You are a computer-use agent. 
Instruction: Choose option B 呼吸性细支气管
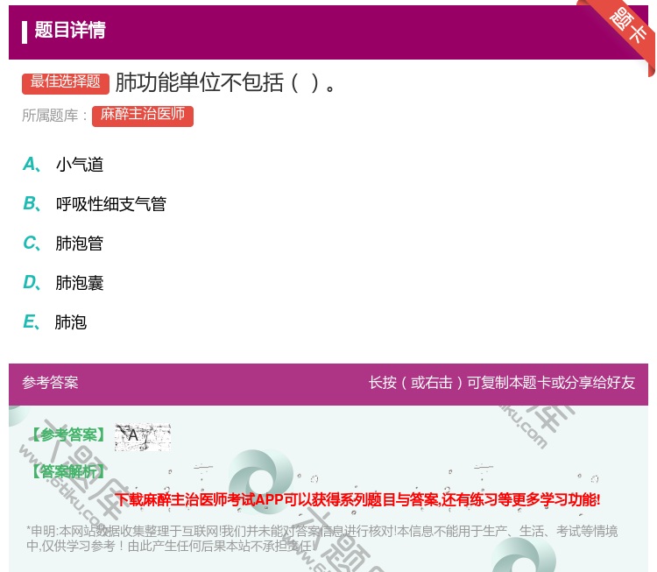pyautogui.click(x=110, y=204)
